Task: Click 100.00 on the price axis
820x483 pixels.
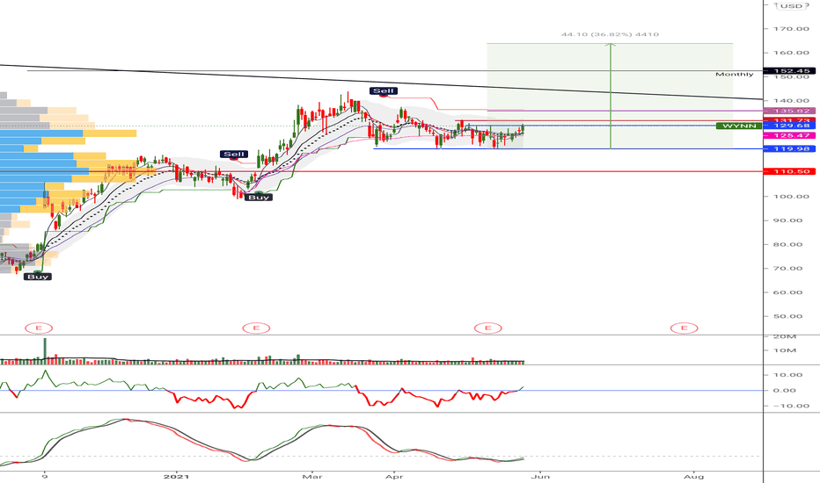Action: [x=791, y=197]
